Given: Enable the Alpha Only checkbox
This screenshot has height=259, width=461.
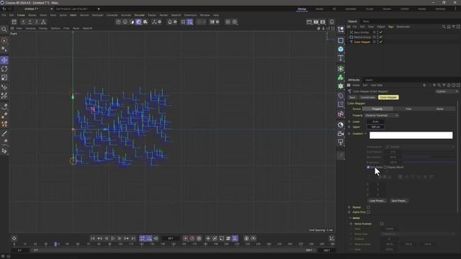Looking at the screenshot, I should (368, 212).
